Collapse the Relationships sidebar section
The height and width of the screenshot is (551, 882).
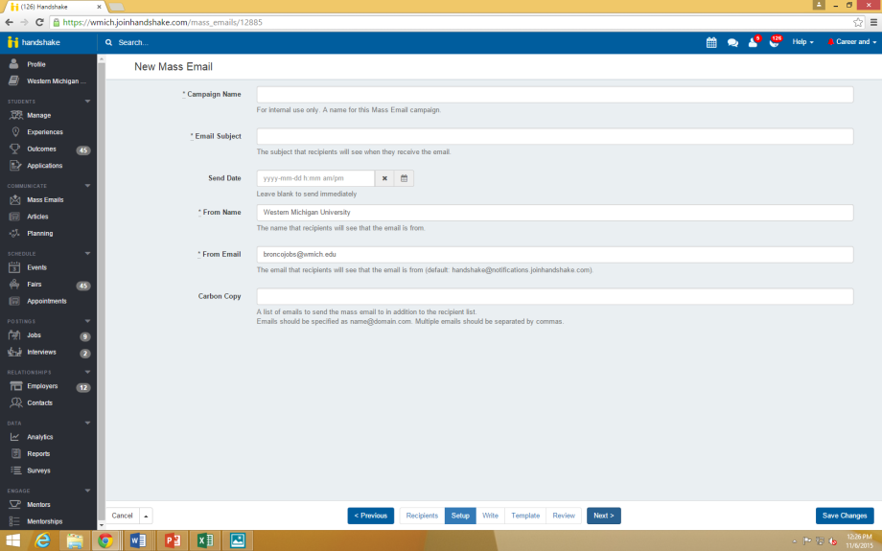(x=88, y=372)
